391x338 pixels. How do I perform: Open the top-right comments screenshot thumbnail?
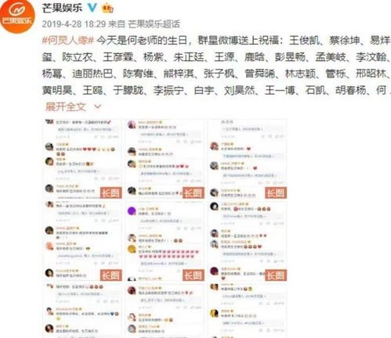(248, 159)
